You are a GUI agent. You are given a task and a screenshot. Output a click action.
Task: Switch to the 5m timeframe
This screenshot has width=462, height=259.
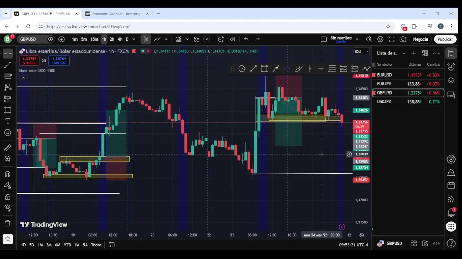click(84, 39)
